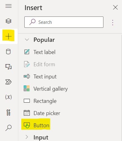Collapse the Popular section chevron
The image size is (122, 141).
pos(27,40)
